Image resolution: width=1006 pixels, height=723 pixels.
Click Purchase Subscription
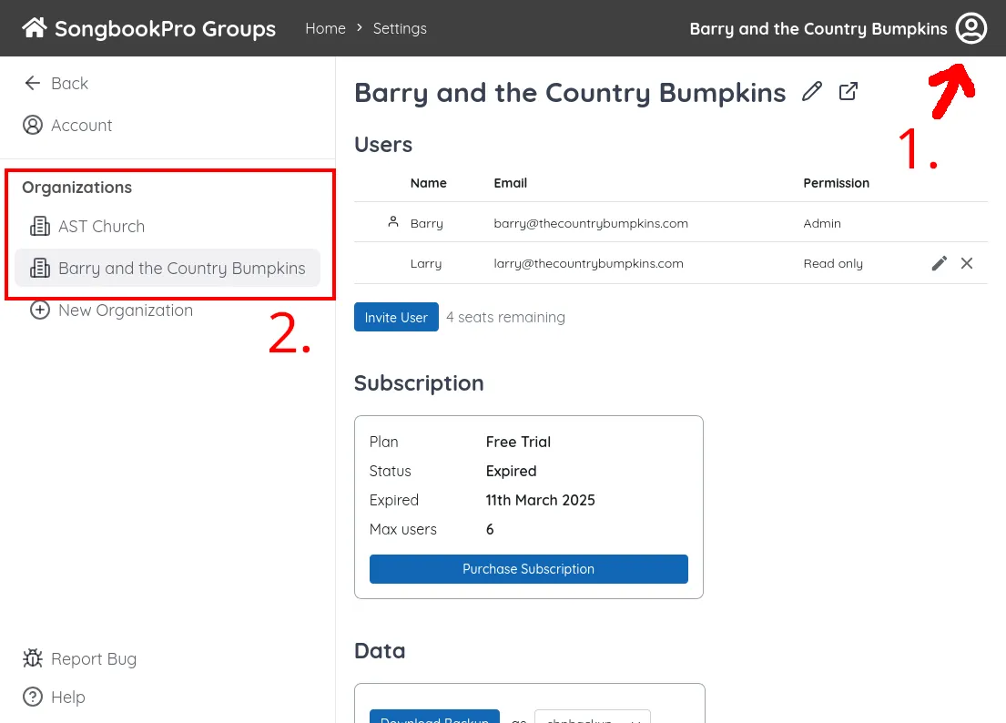pyautogui.click(x=528, y=568)
